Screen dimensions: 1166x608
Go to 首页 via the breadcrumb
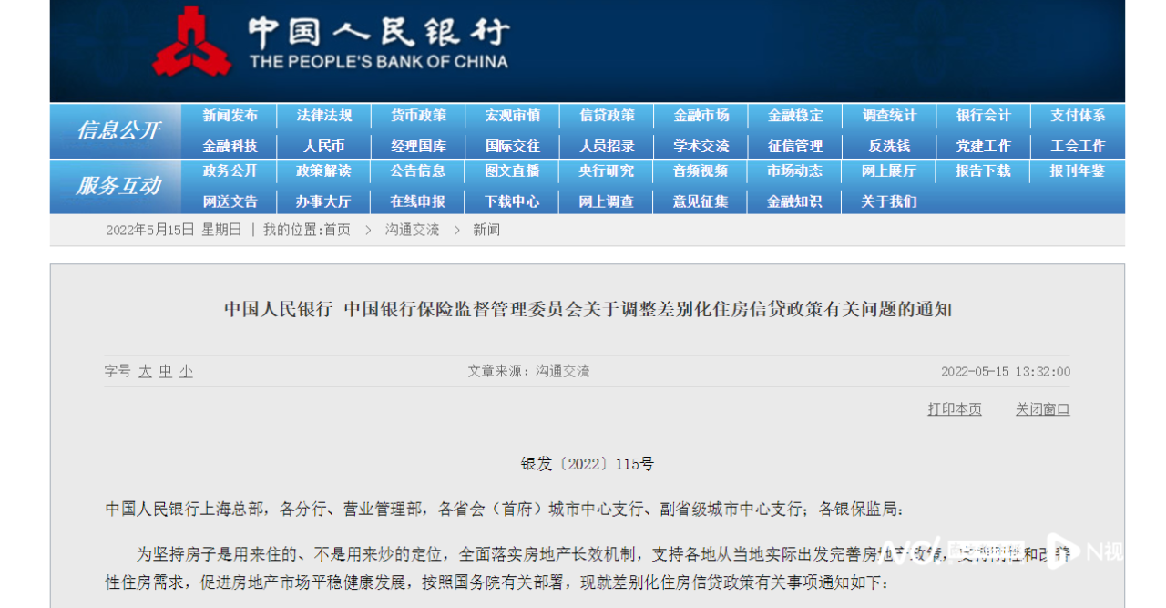(337, 230)
